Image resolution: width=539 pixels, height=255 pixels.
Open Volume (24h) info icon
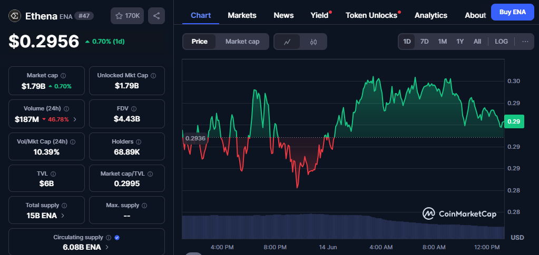[67, 108]
